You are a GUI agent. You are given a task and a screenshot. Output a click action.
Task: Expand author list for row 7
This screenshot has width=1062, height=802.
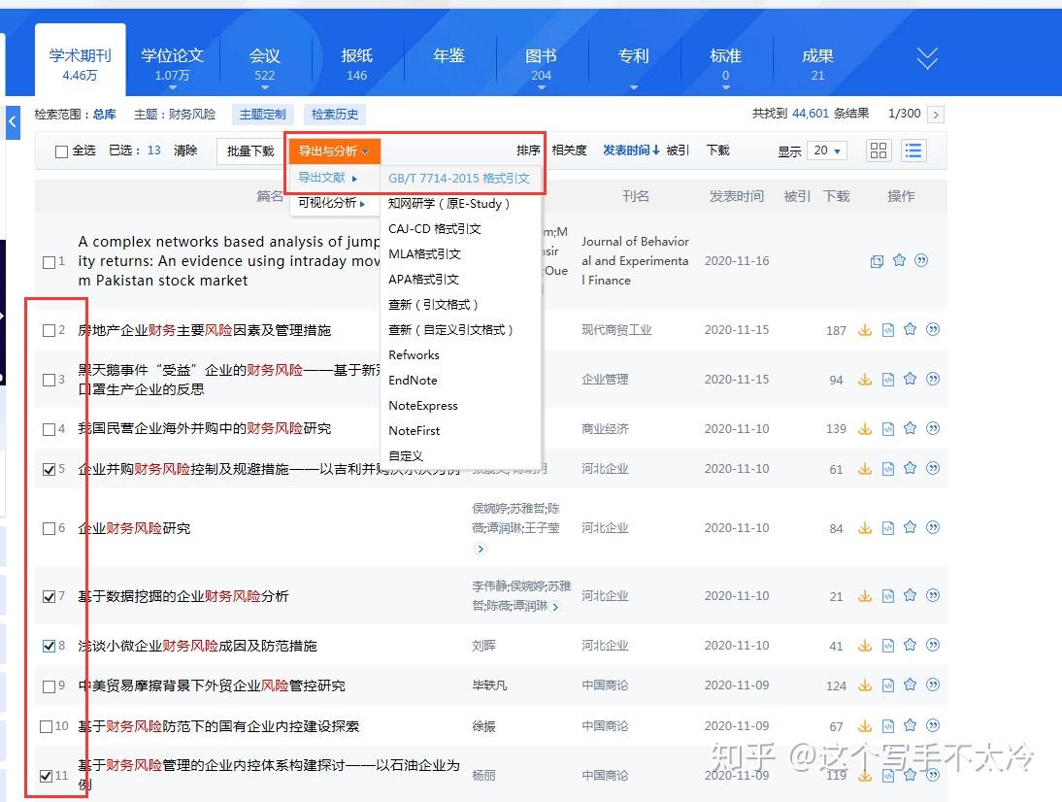point(555,607)
